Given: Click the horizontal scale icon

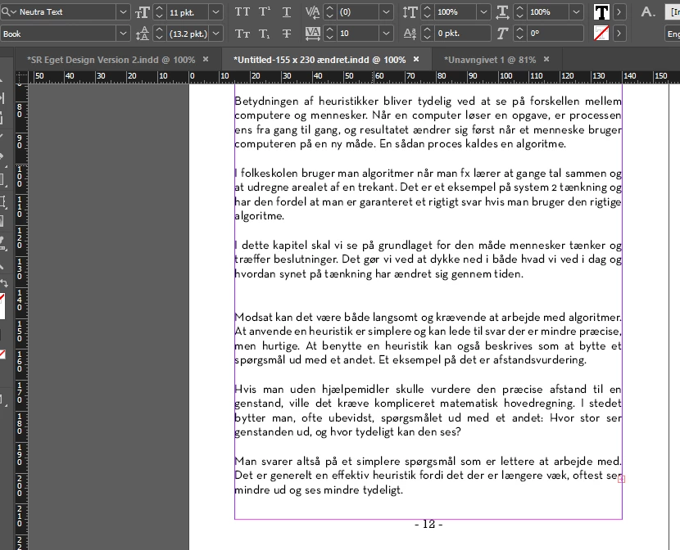Looking at the screenshot, I should pos(502,12).
